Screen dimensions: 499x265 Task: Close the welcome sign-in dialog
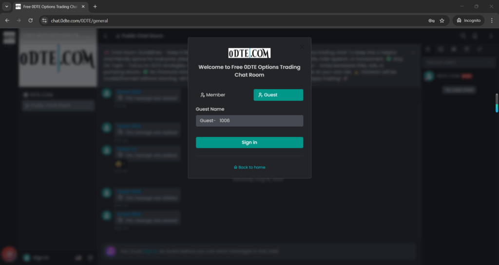point(302,47)
